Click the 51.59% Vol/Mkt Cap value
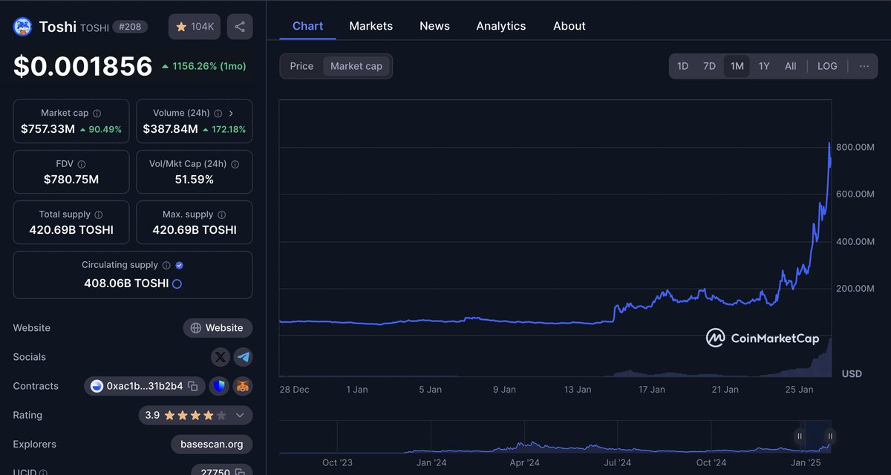The height and width of the screenshot is (475, 891). [195, 180]
